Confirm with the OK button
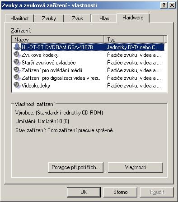The height and width of the screenshot is (202, 178). [x=84, y=192]
